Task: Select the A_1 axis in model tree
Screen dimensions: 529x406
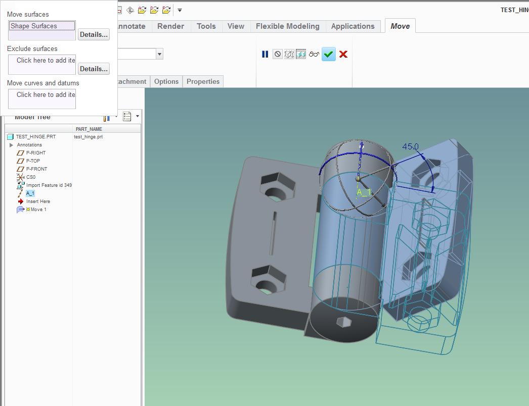Action: pos(30,193)
